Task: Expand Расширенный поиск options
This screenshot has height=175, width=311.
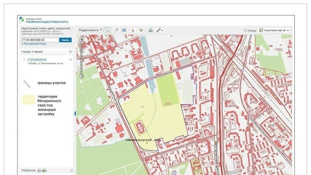Action: click(x=35, y=44)
